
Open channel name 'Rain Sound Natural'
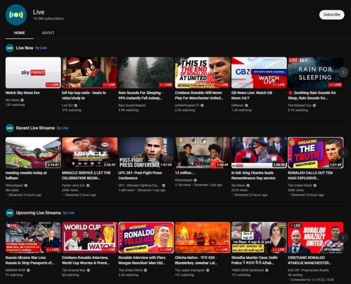(132, 105)
